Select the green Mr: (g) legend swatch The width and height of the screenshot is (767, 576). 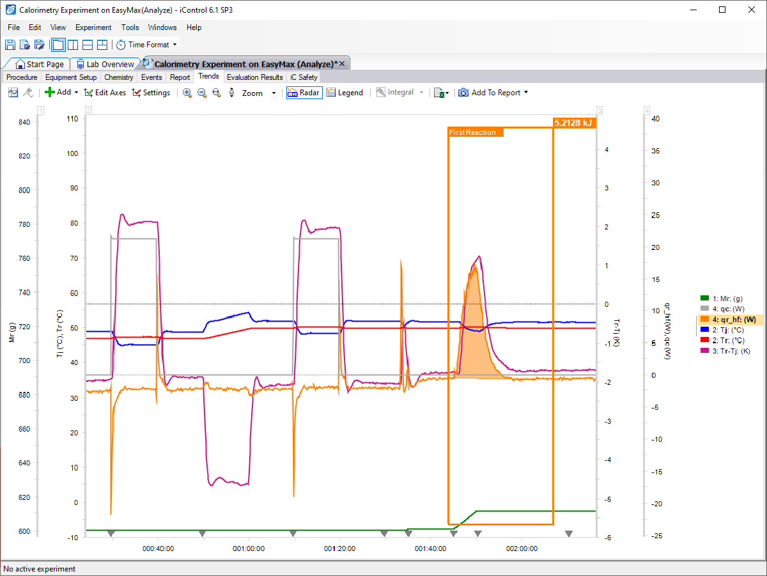click(705, 298)
